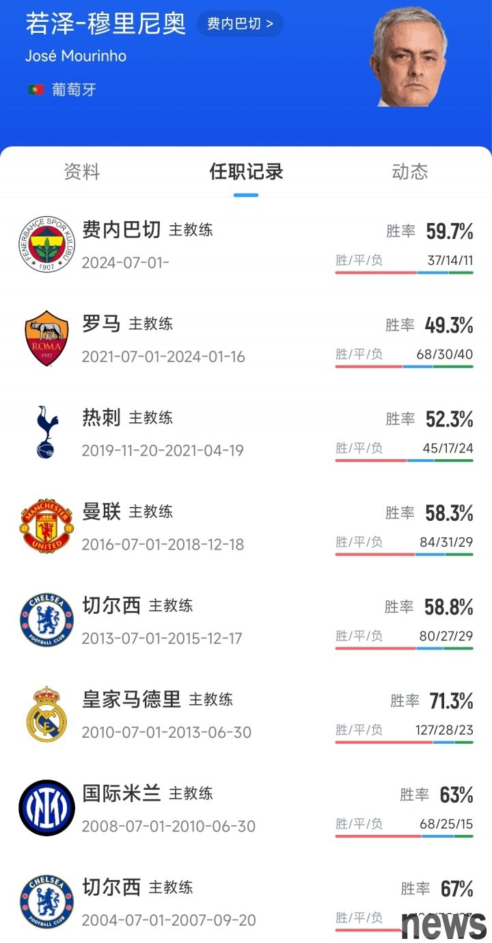Screen dimensions: 492x943
Task: Tap the 热刺 win/draw/loss color bar
Action: (404, 461)
